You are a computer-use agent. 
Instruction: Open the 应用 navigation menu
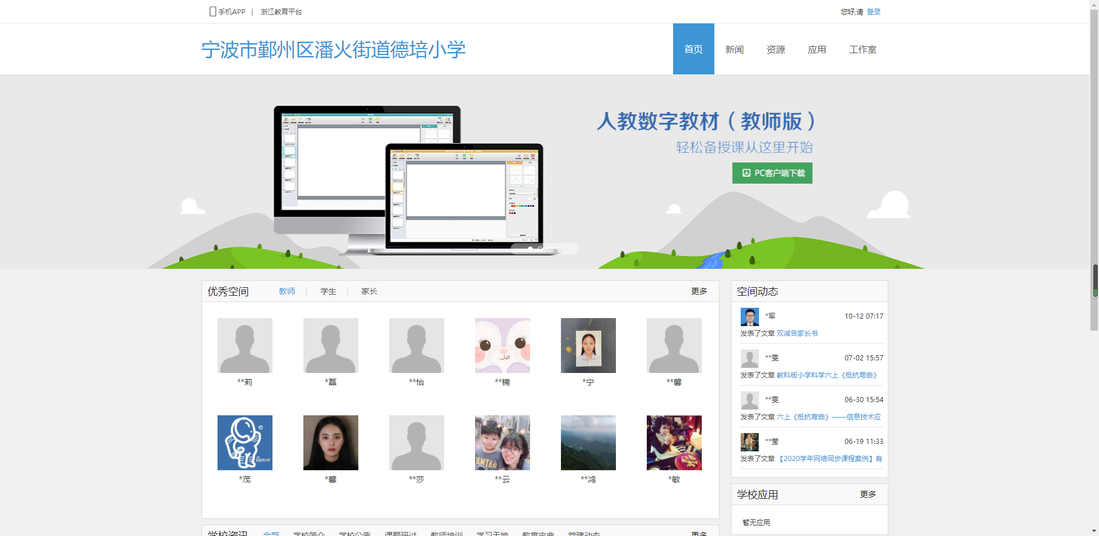click(x=817, y=49)
